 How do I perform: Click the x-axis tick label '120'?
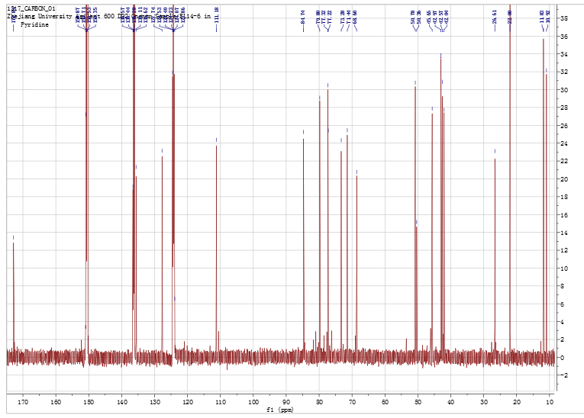[x=187, y=402]
